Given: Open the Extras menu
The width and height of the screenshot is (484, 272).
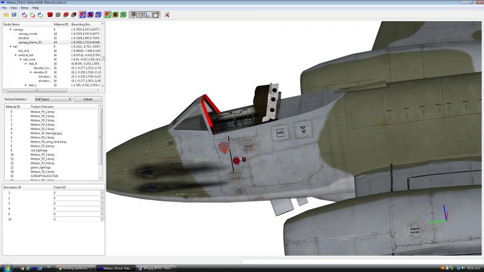Looking at the screenshot, I should [25, 8].
